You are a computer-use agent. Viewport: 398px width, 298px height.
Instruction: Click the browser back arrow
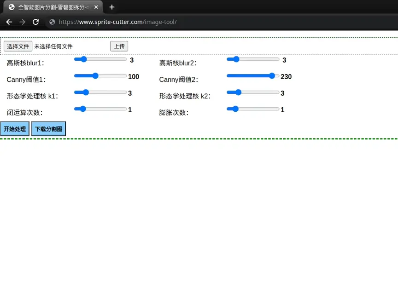point(9,22)
